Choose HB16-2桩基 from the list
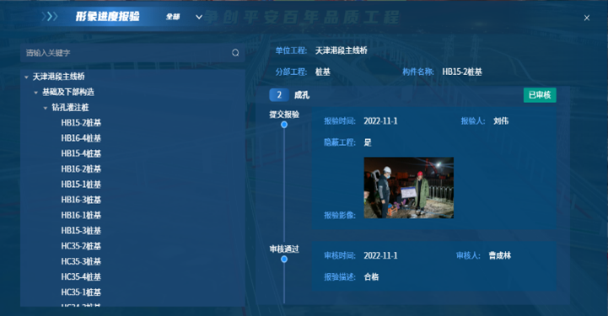The height and width of the screenshot is (316, 608). (81, 169)
